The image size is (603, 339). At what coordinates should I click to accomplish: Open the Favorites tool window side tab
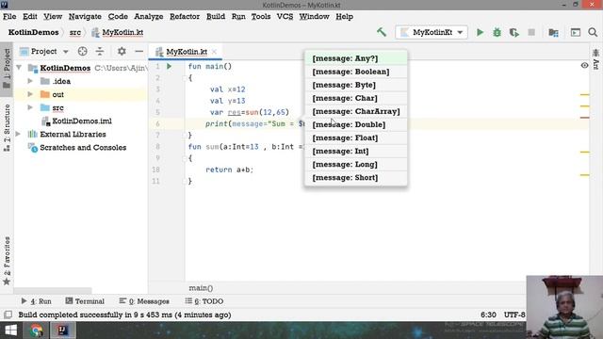(7, 262)
